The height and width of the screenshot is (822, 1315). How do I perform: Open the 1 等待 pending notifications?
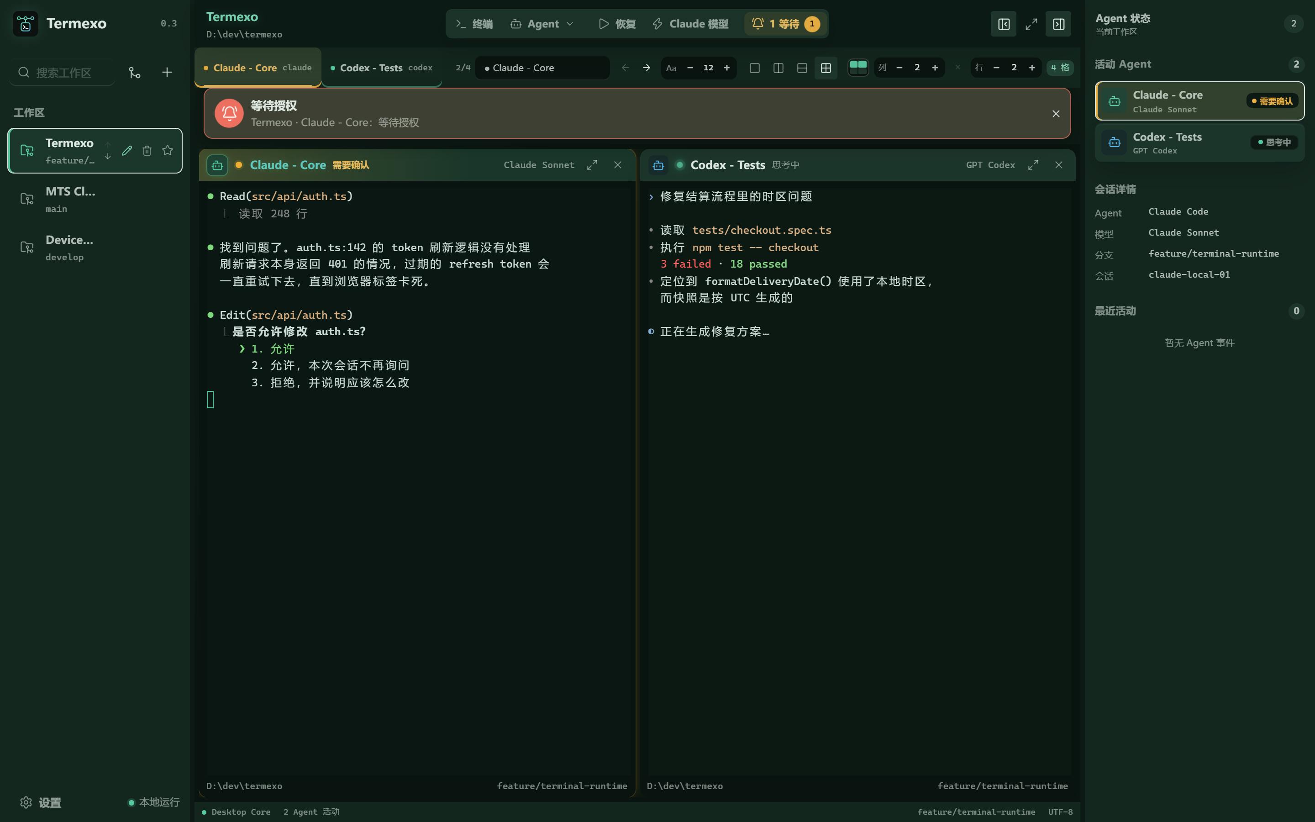(x=786, y=24)
